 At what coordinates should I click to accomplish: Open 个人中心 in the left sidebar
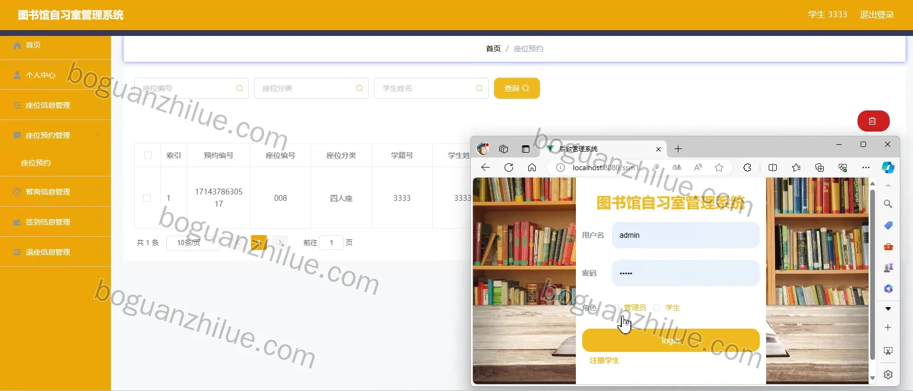click(55, 75)
